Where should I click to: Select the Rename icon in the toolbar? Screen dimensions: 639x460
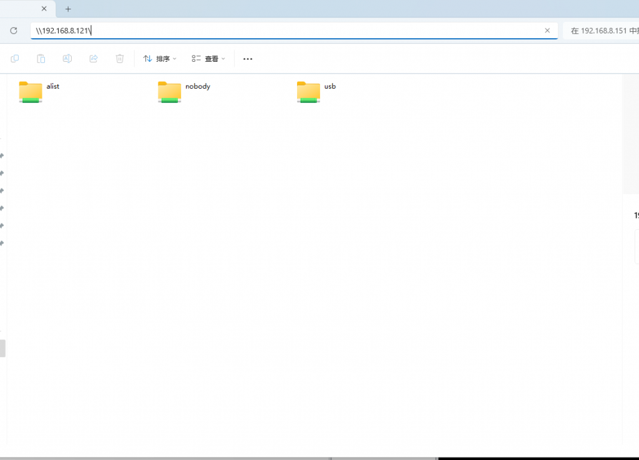[x=67, y=59]
